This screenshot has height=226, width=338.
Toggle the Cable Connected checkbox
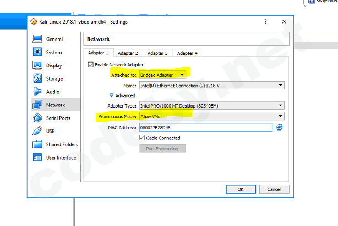click(x=142, y=138)
